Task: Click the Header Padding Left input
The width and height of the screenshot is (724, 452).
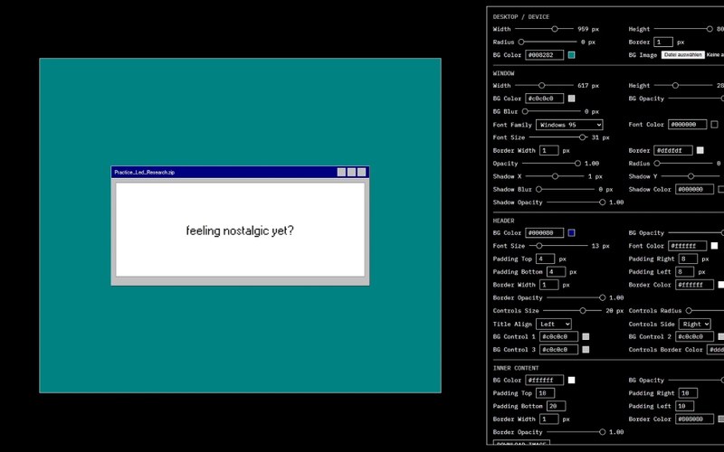Action: [684, 272]
